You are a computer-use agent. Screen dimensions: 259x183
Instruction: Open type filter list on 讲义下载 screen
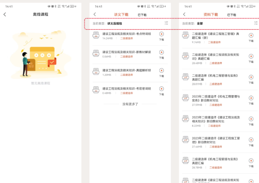click(166, 23)
